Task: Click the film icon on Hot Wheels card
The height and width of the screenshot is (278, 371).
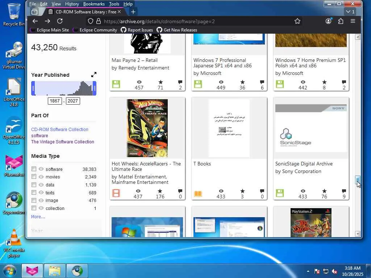Action: (116, 193)
